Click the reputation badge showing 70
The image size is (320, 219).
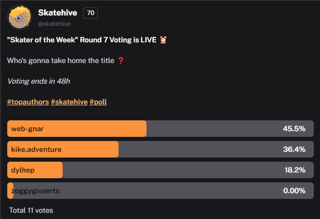tap(91, 13)
